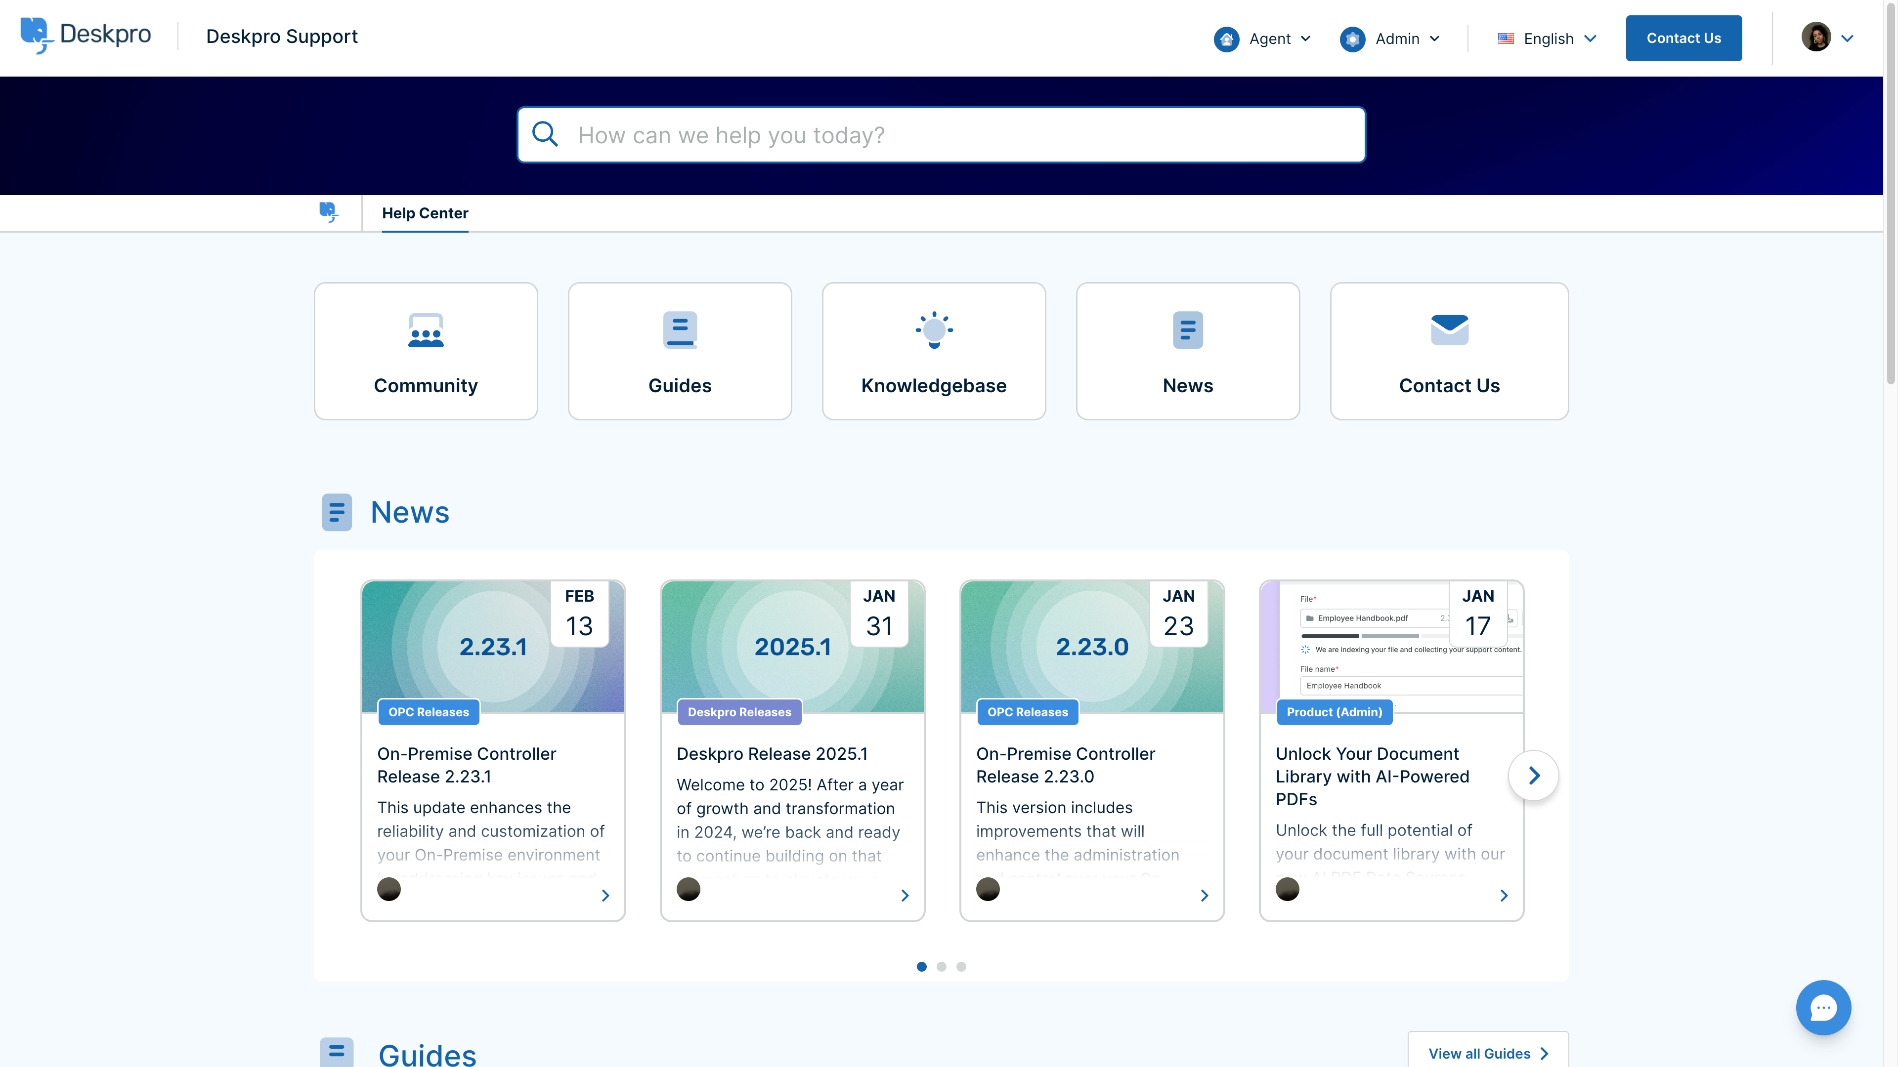Click the Employee Handbook PDF thumbnail
This screenshot has height=1067, width=1898.
(1391, 647)
